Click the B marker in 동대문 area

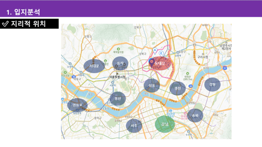(165, 59)
